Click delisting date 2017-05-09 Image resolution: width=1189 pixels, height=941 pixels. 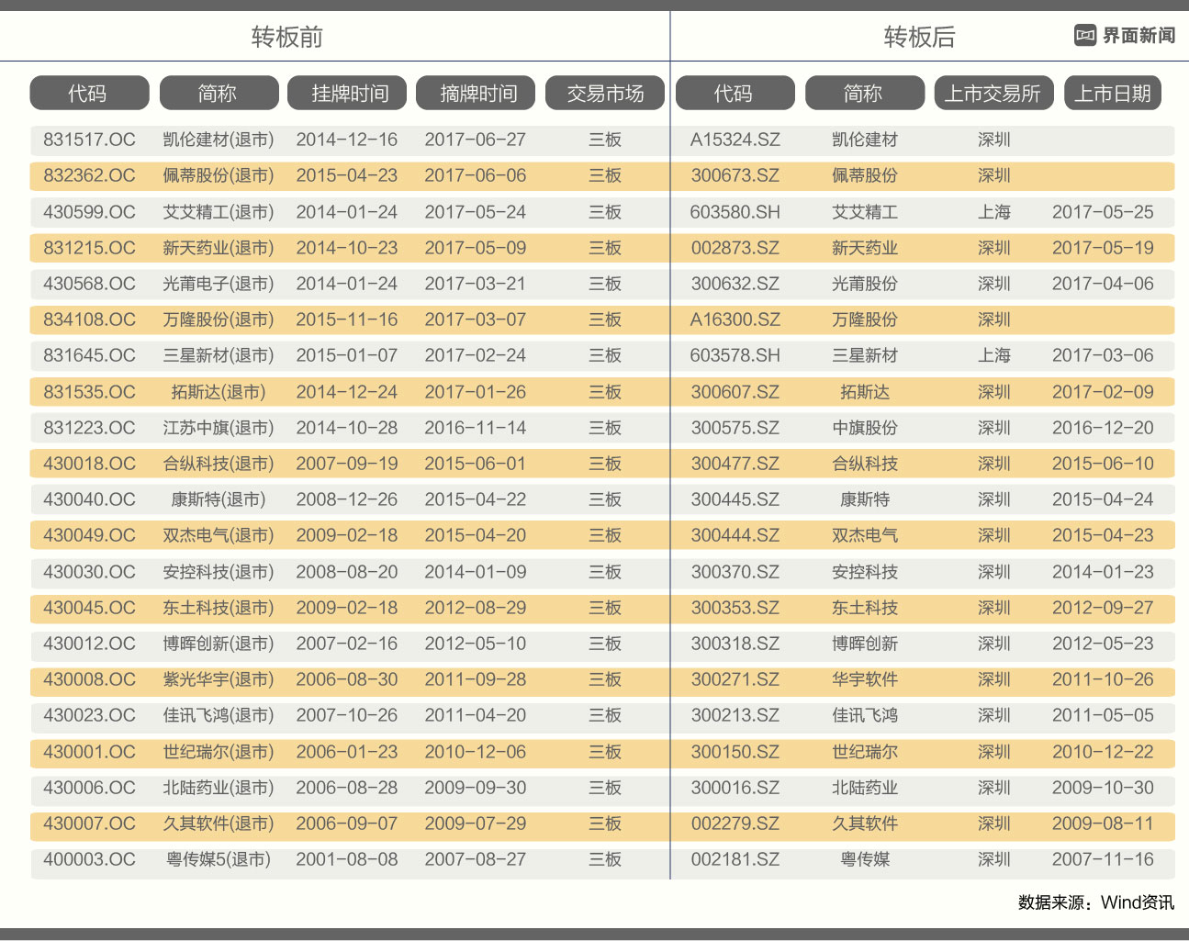point(476,248)
